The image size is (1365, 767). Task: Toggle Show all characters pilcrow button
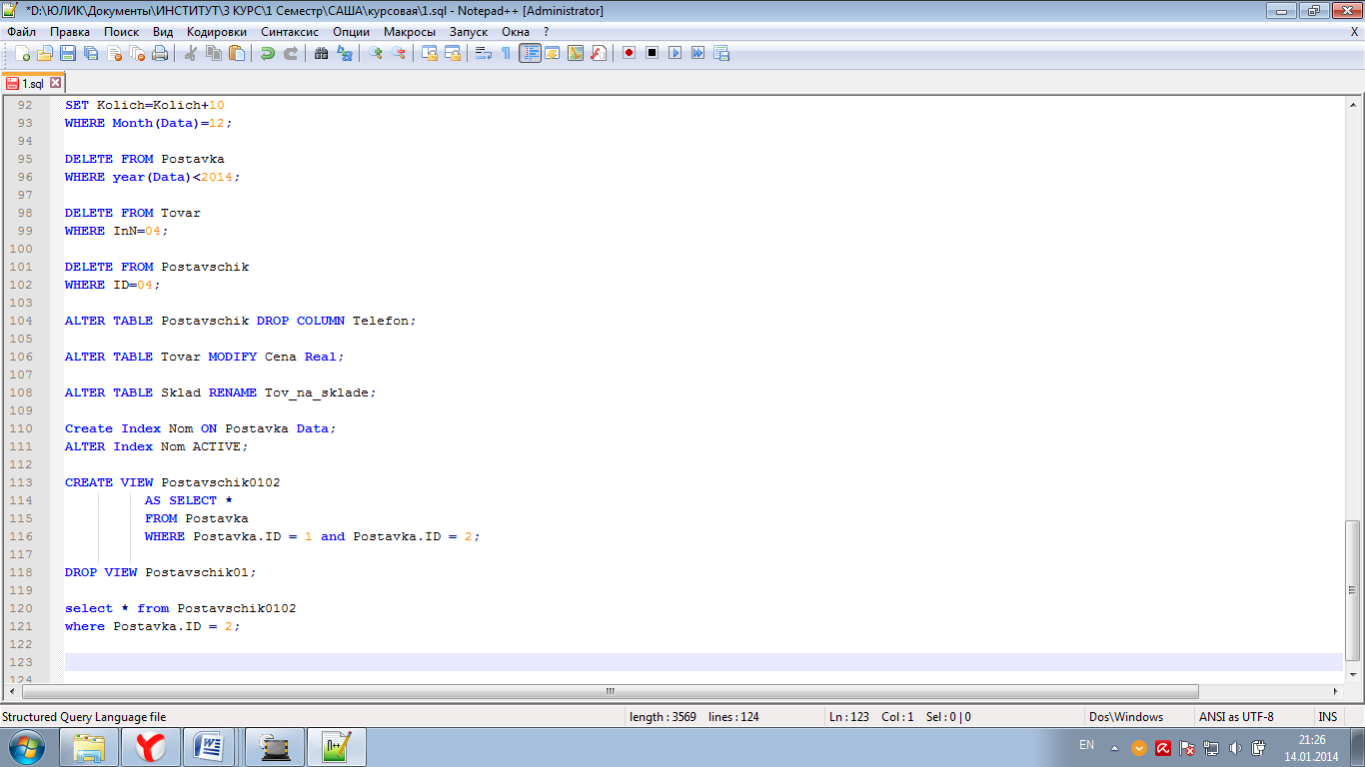506,53
